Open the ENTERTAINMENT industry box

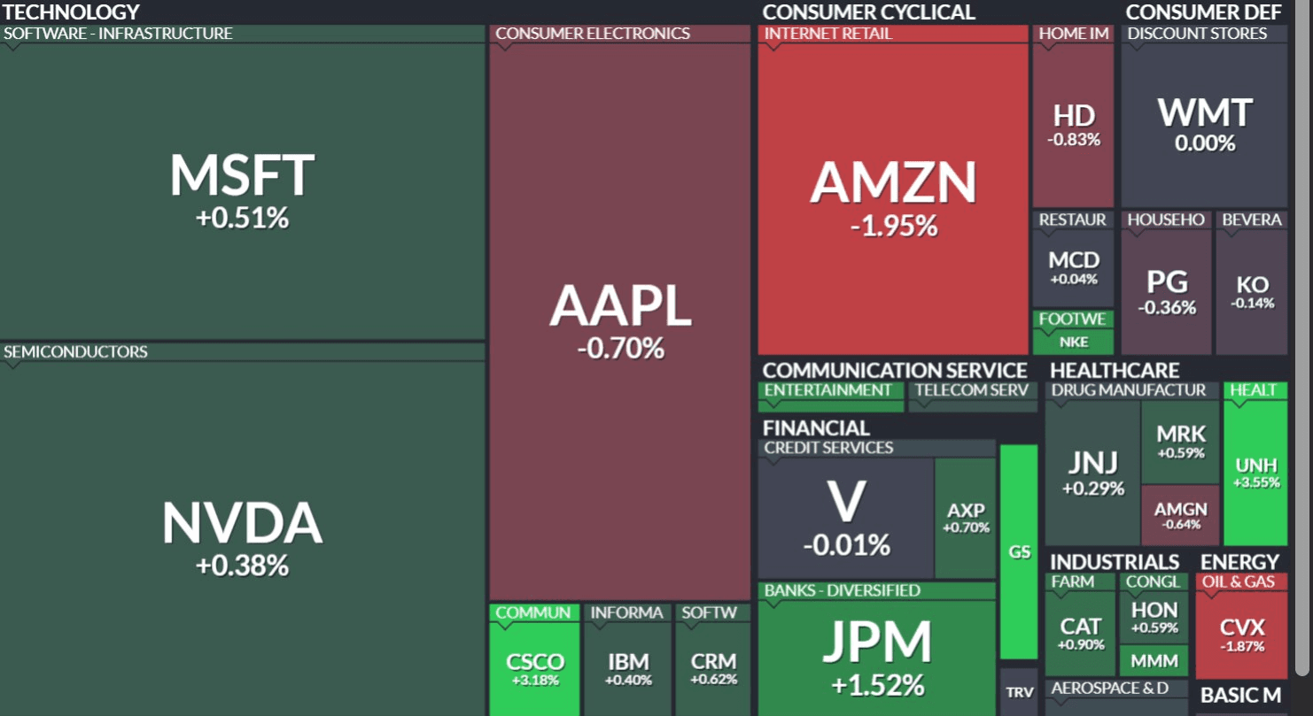827,390
